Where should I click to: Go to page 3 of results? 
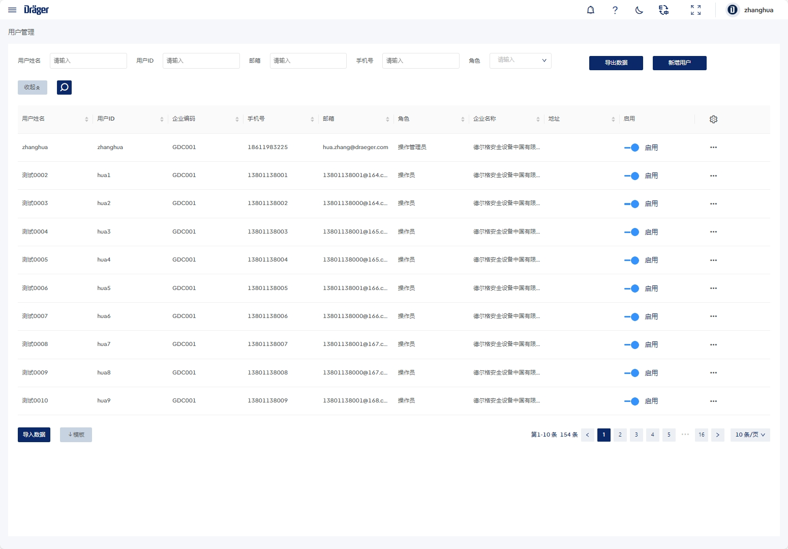point(636,435)
